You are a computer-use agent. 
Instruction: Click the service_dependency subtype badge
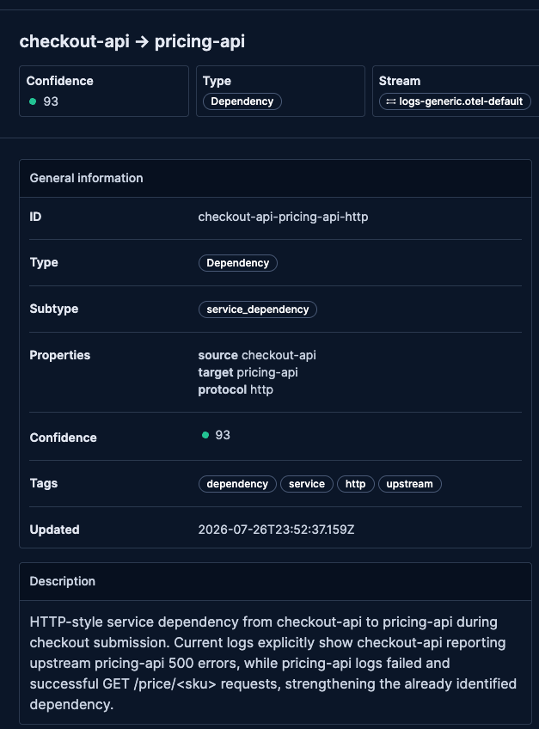coord(258,309)
